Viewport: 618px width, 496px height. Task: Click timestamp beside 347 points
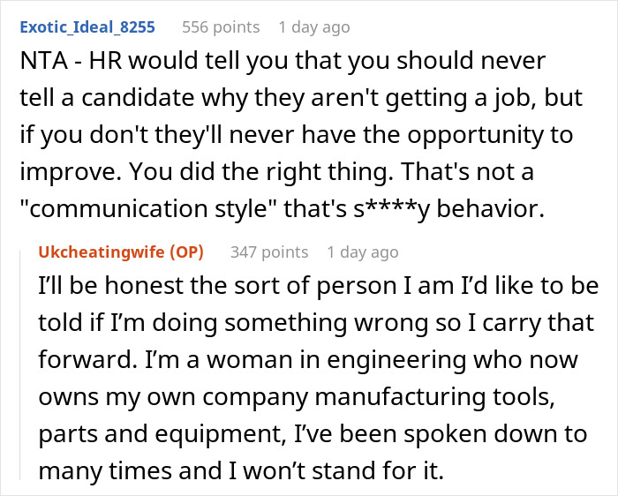pos(363,252)
